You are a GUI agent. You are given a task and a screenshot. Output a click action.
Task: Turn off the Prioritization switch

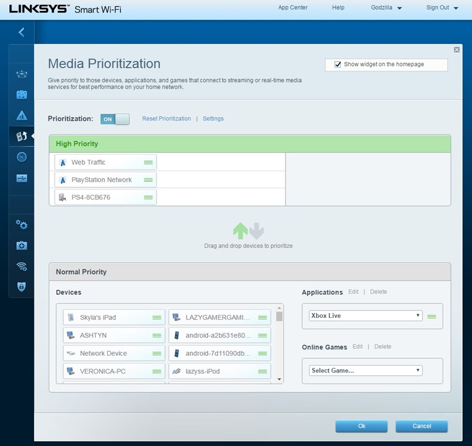tap(115, 119)
